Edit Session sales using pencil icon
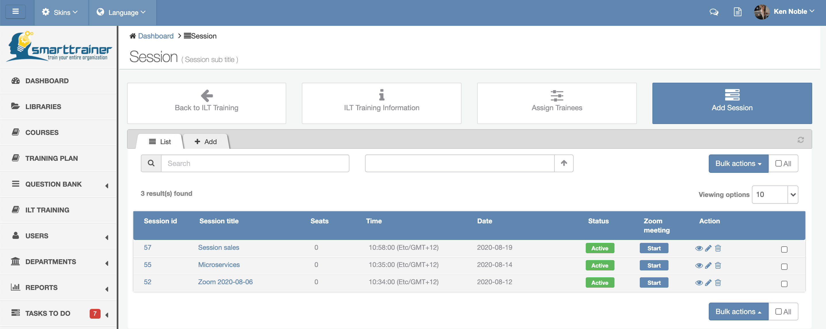The image size is (826, 329). (x=708, y=248)
